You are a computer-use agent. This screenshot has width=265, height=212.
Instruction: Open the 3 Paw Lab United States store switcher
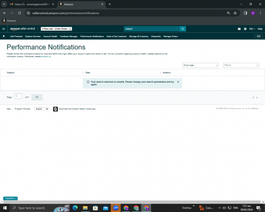tap(56, 29)
